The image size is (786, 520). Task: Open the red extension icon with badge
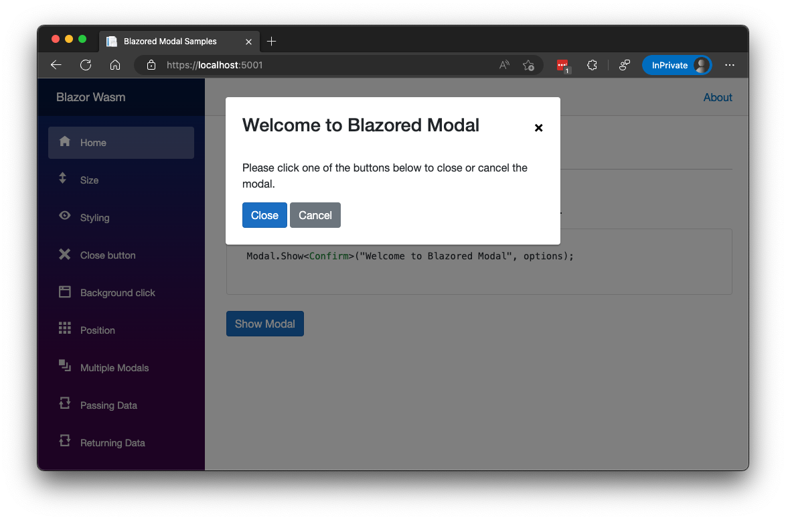click(564, 66)
